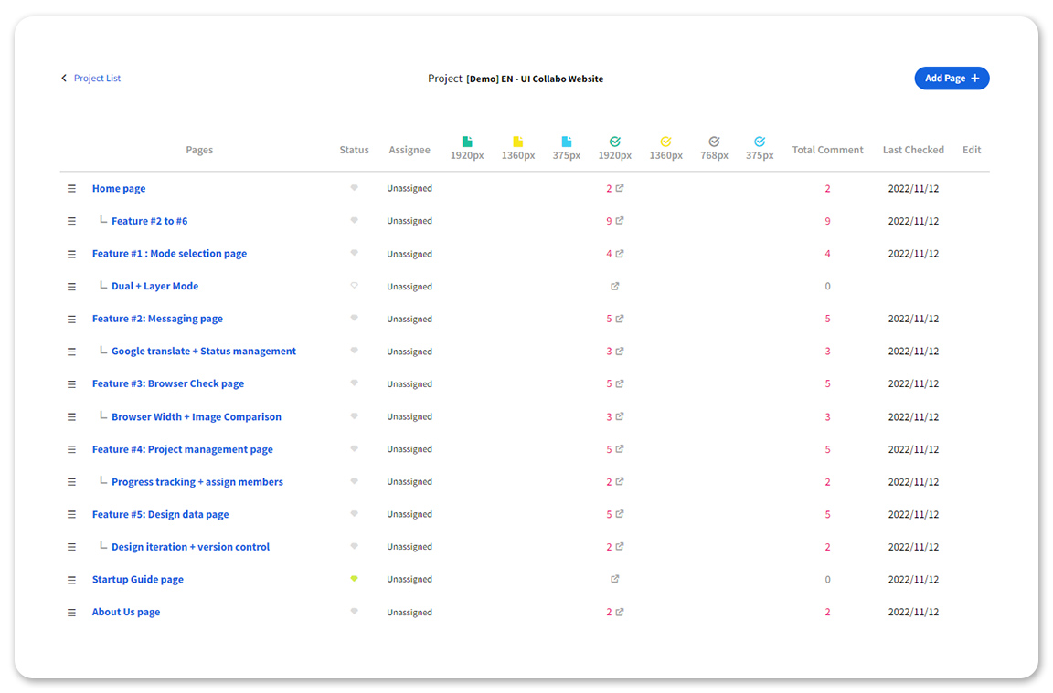This screenshot has width=1053, height=693.
Task: Toggle status heart for Startup Guide page
Action: click(355, 579)
